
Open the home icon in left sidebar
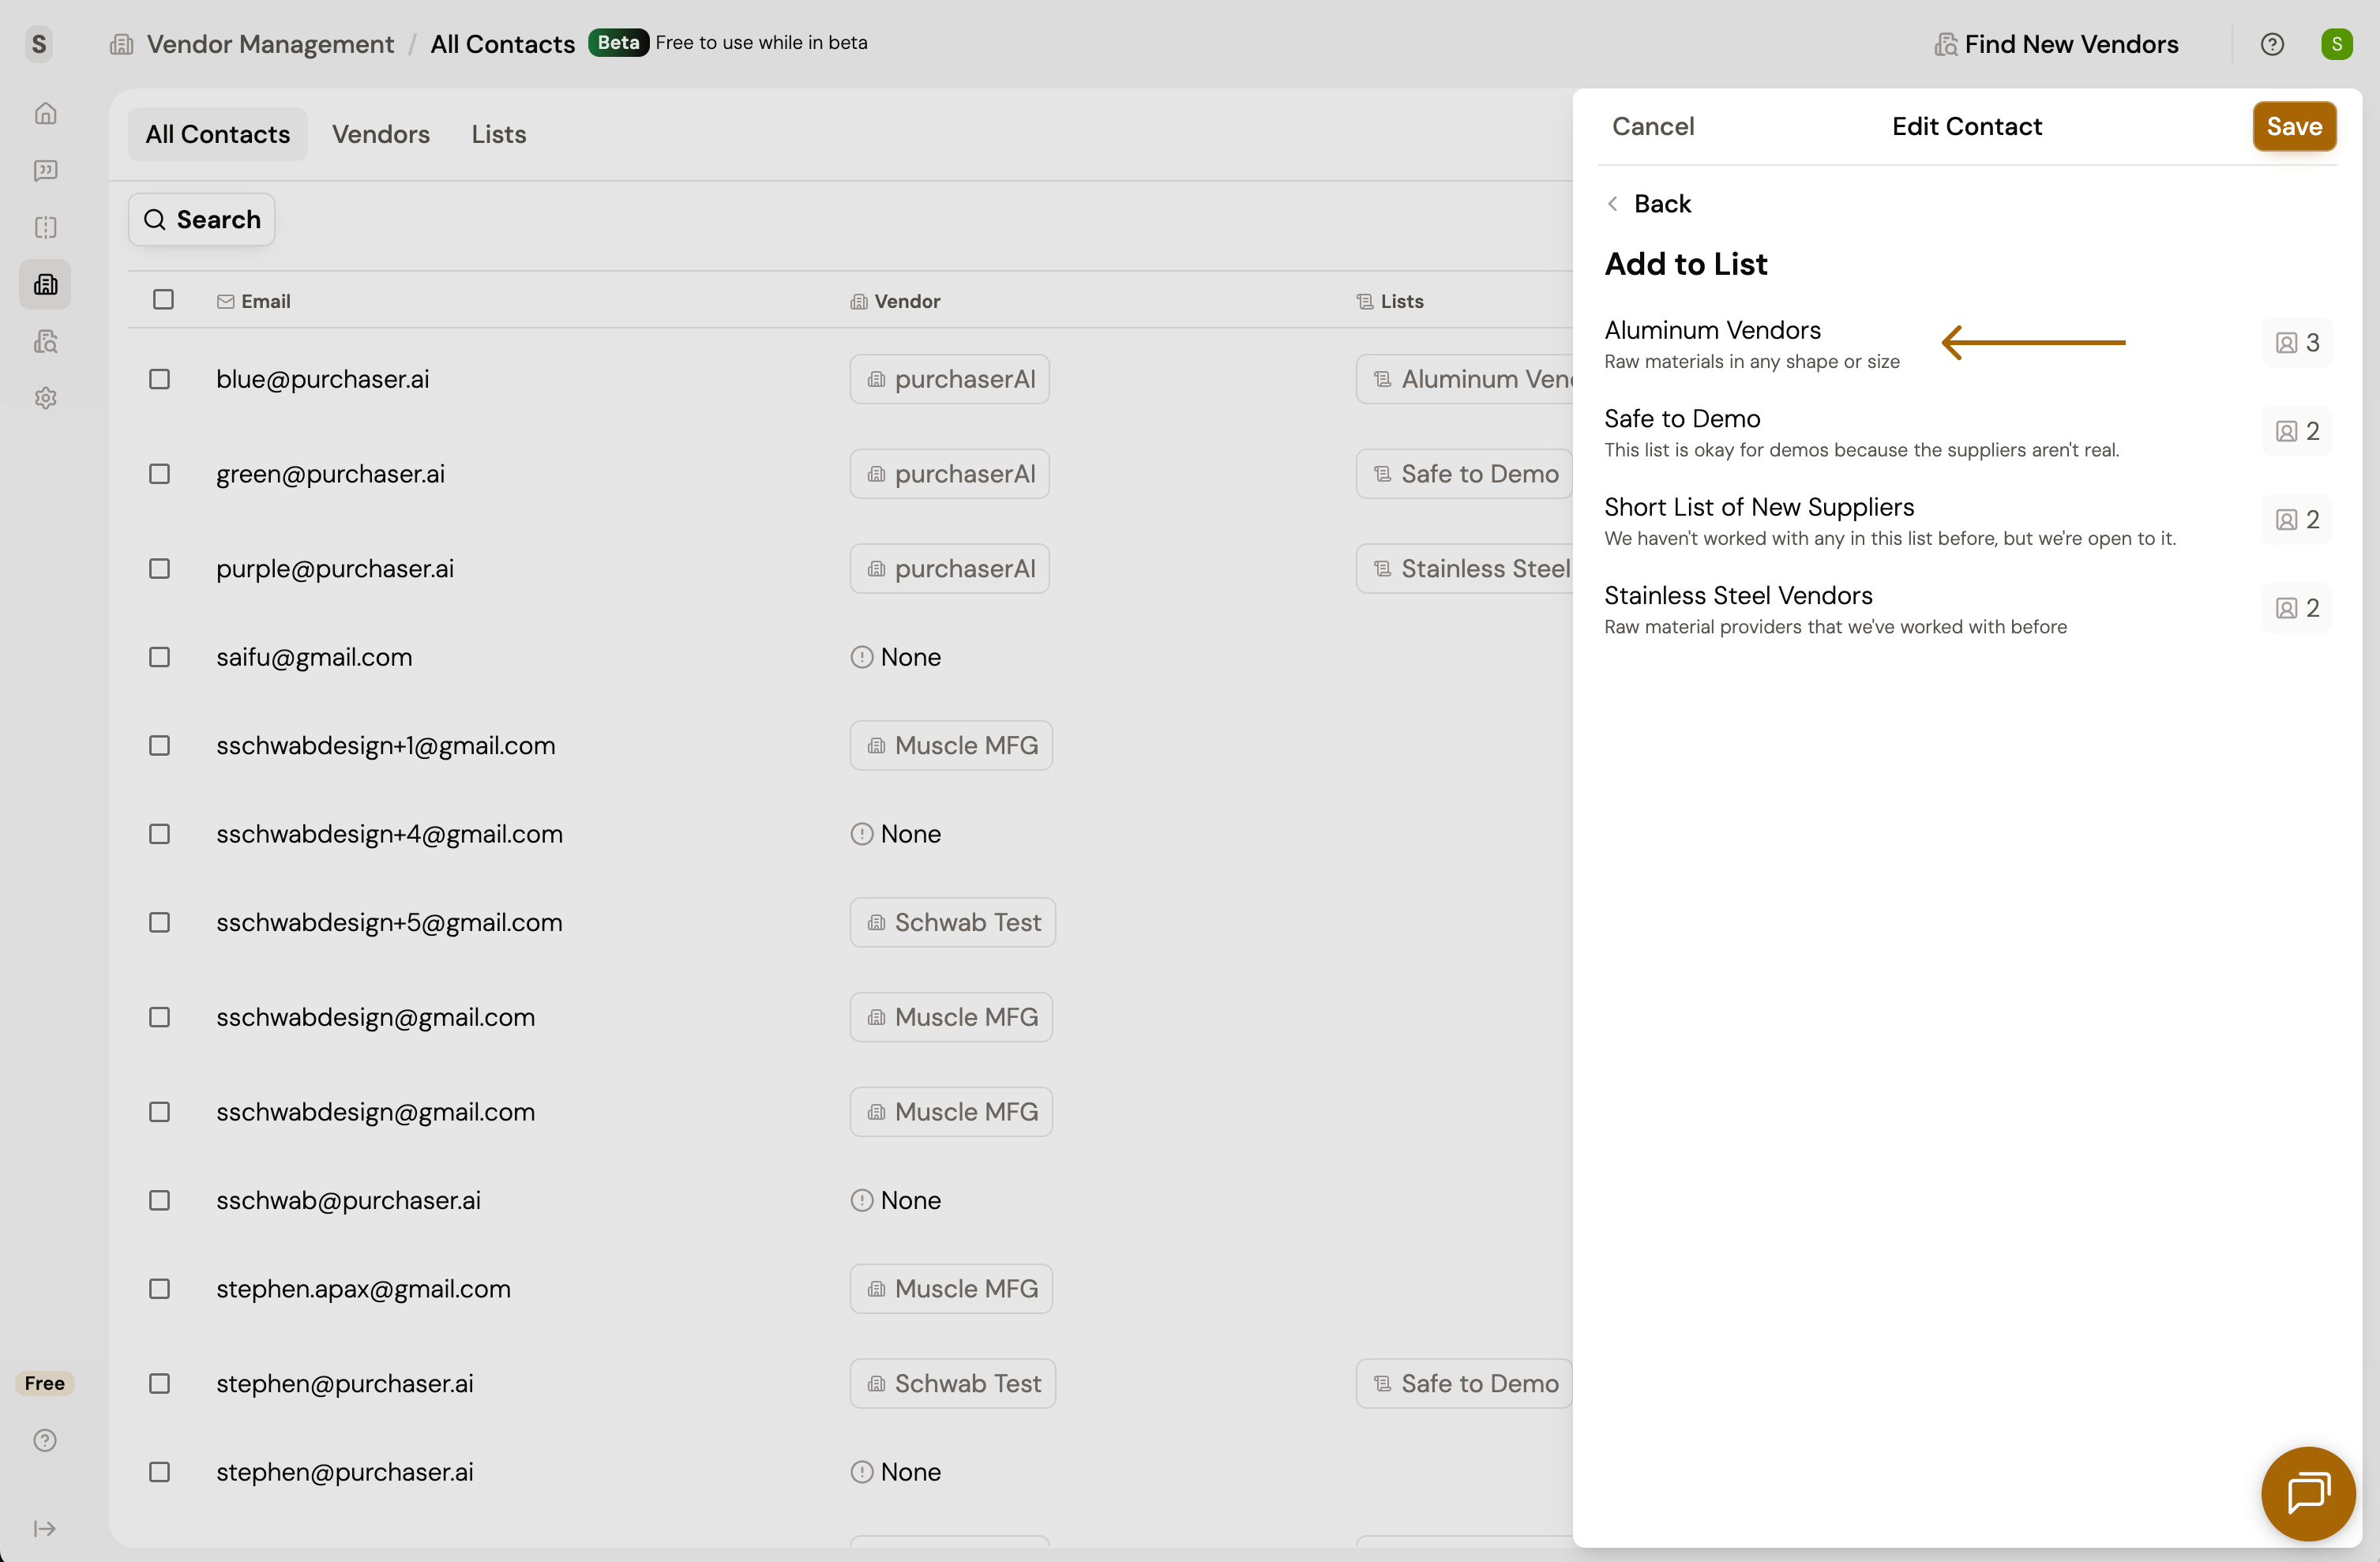point(45,114)
